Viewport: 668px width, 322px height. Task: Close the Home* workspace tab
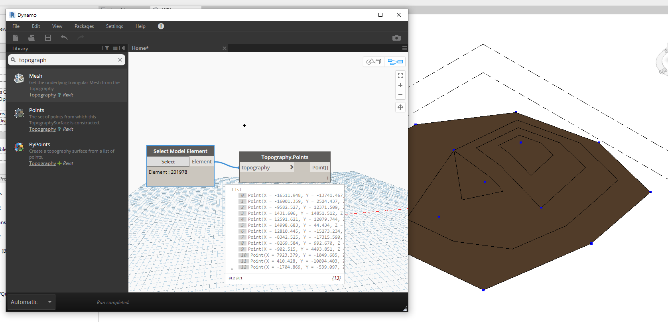click(x=225, y=48)
